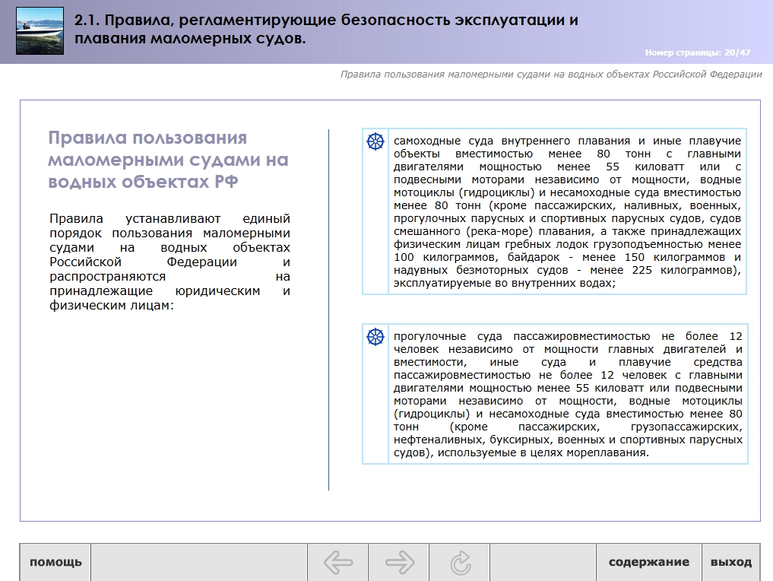Click the intro paragraph starting 'Правила устанавливают'
This screenshot has height=581, width=773.
169,262
